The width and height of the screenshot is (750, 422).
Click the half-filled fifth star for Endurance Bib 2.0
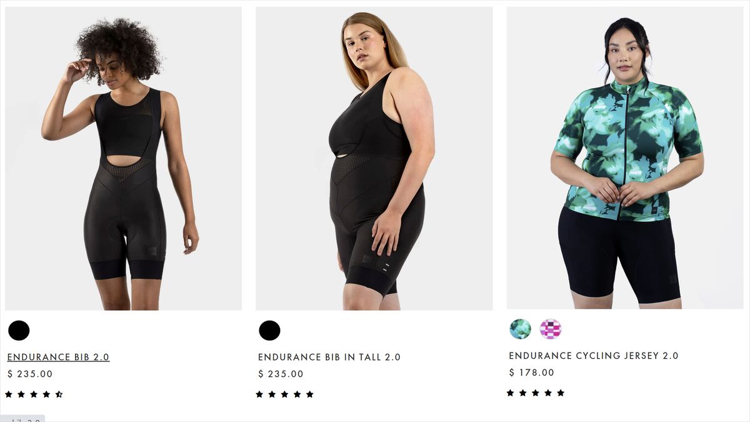[59, 394]
